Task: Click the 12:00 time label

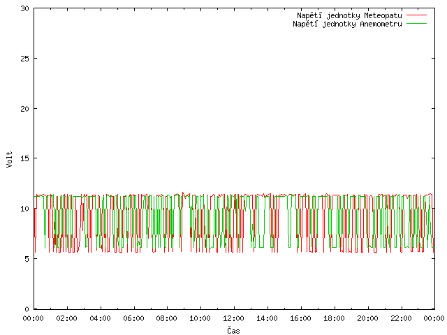Action: [x=233, y=318]
